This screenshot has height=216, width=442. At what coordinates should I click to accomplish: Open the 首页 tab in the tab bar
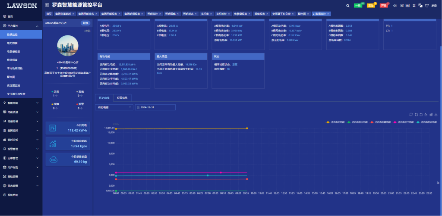[x=49, y=14]
